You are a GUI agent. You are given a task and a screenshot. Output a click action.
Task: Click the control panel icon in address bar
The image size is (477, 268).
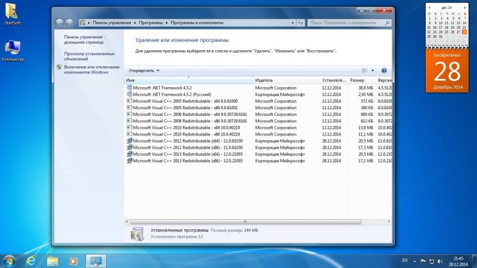(x=82, y=23)
